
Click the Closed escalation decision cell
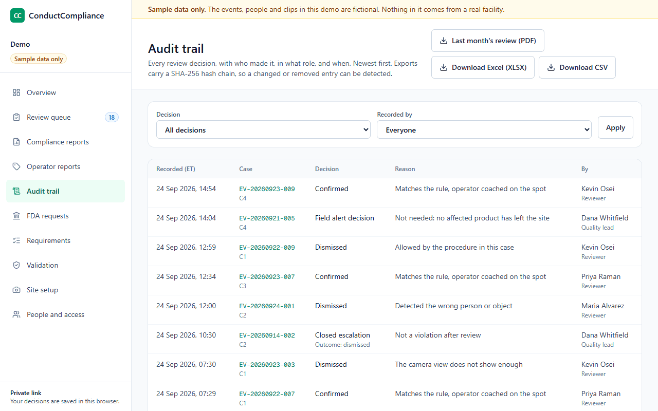[342, 335]
